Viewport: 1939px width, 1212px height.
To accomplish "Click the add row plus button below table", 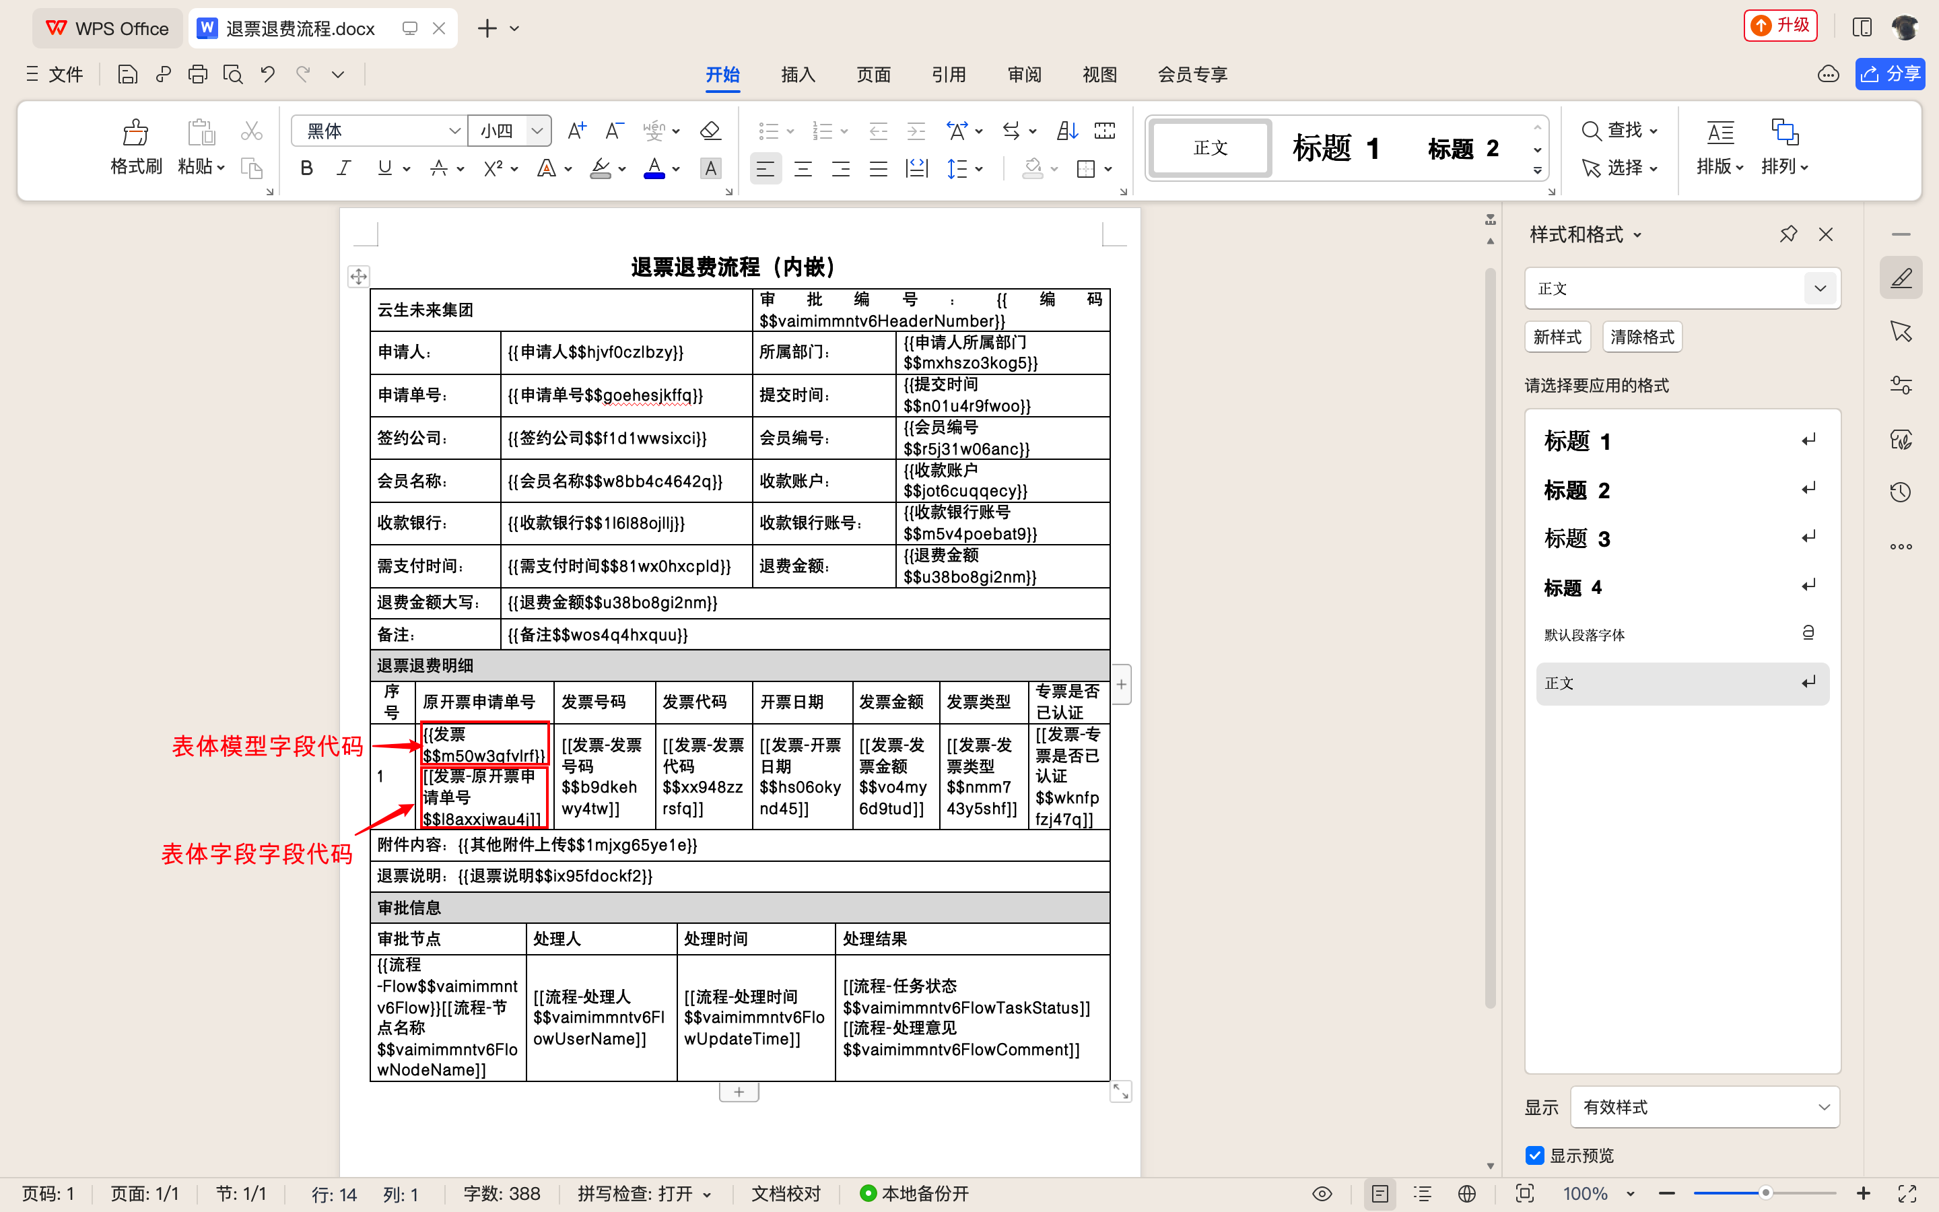I will [739, 1091].
